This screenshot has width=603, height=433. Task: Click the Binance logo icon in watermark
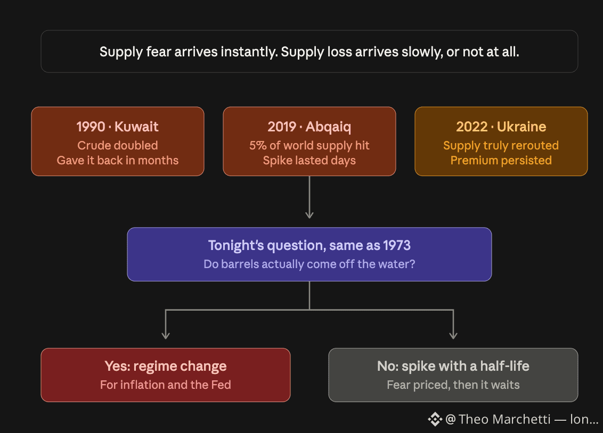[x=435, y=419]
